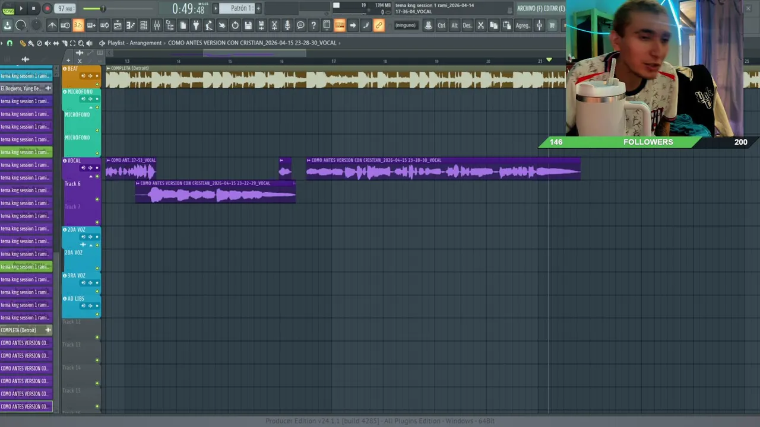
Task: Click the Alt modifier button
Action: (x=454, y=25)
